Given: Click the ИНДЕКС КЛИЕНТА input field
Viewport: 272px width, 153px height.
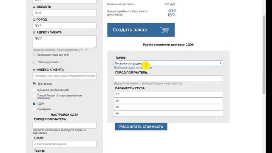Looking at the screenshot, I should coord(65,76).
